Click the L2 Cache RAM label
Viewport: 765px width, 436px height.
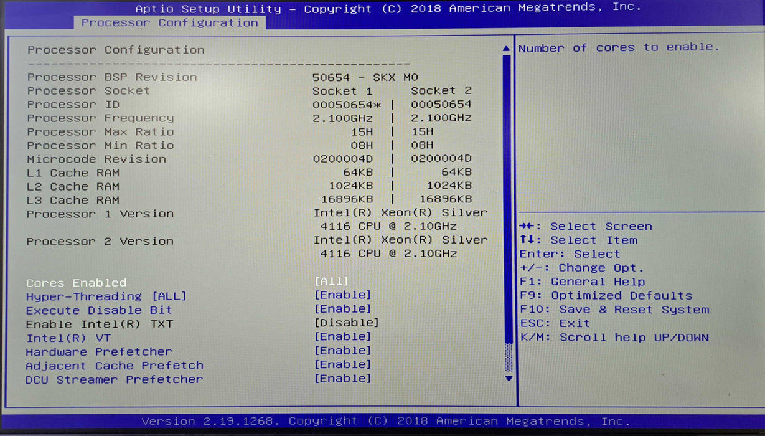coord(73,187)
